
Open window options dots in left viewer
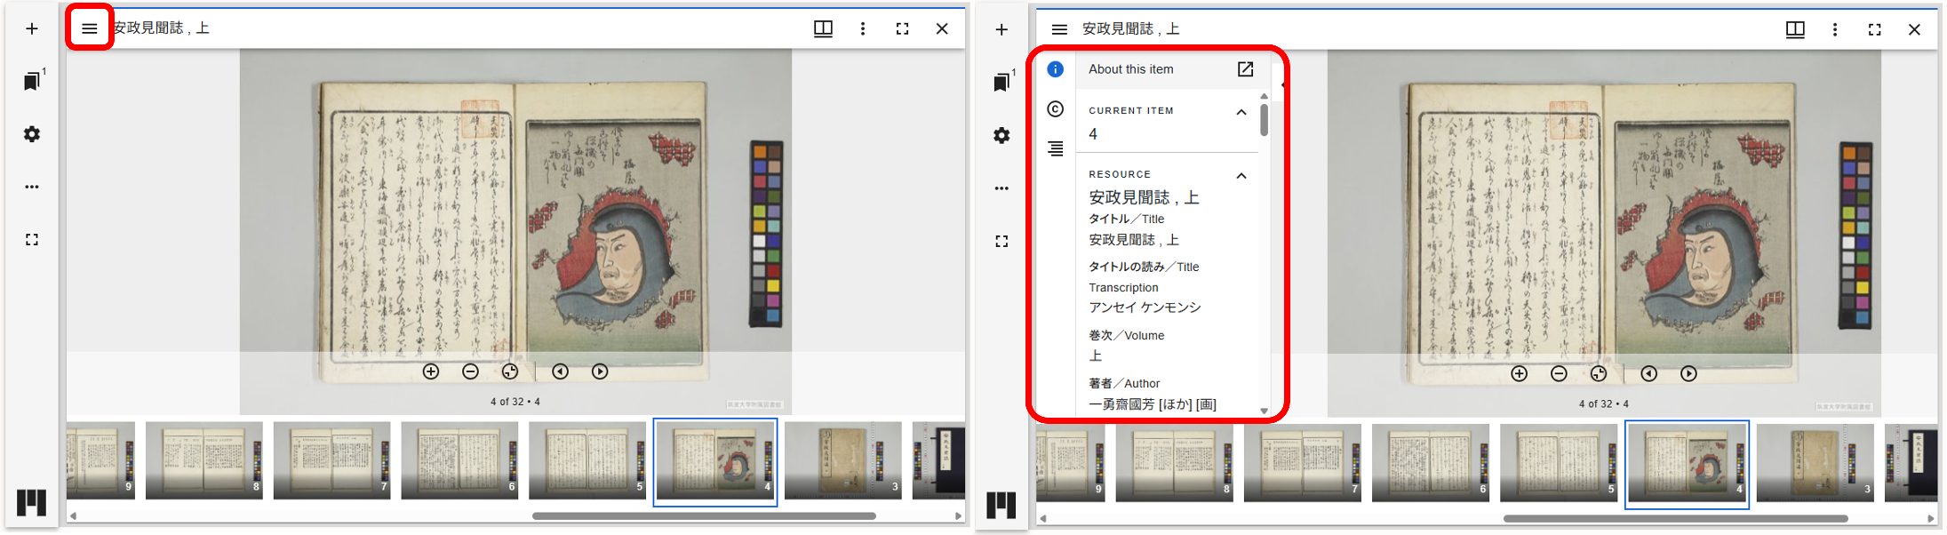863,28
